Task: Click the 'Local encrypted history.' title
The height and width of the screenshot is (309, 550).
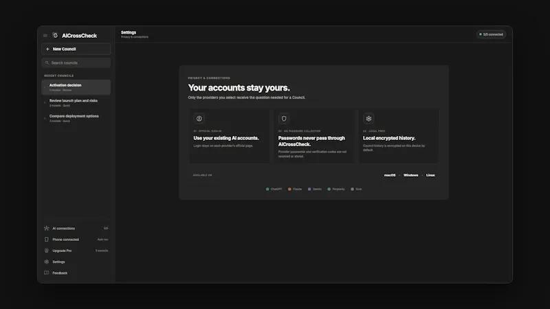Action: click(x=389, y=138)
